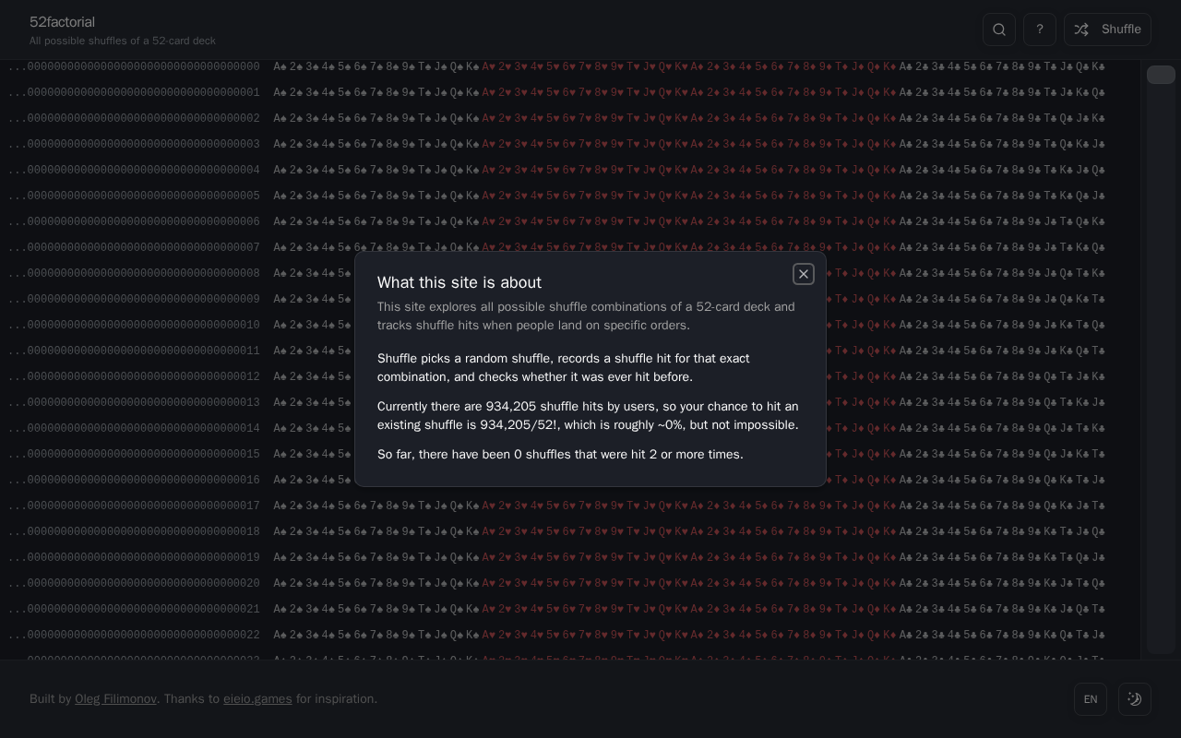Click the shuffle arrows icon in Shuffle button
Viewport: 1181px width, 738px height.
(x=1081, y=30)
